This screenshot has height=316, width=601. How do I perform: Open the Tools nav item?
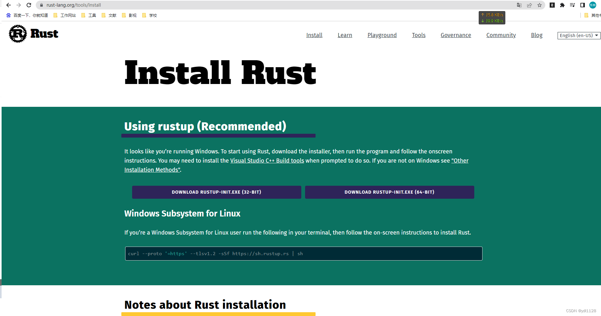[419, 35]
